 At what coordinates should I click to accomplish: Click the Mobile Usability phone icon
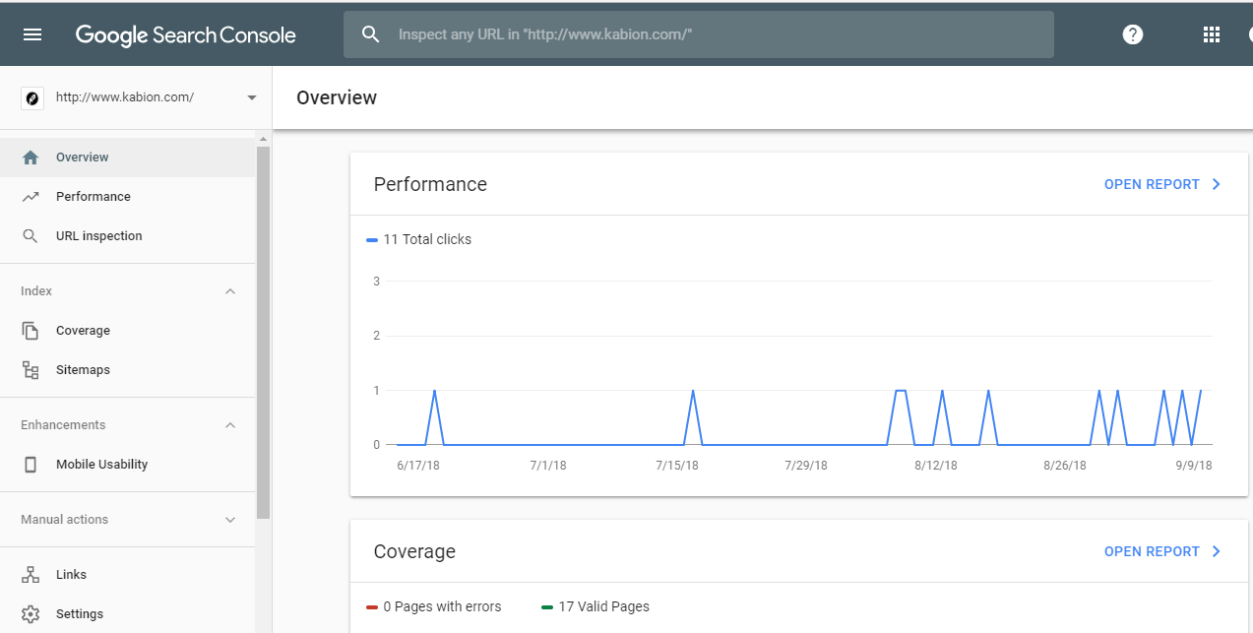click(x=31, y=465)
